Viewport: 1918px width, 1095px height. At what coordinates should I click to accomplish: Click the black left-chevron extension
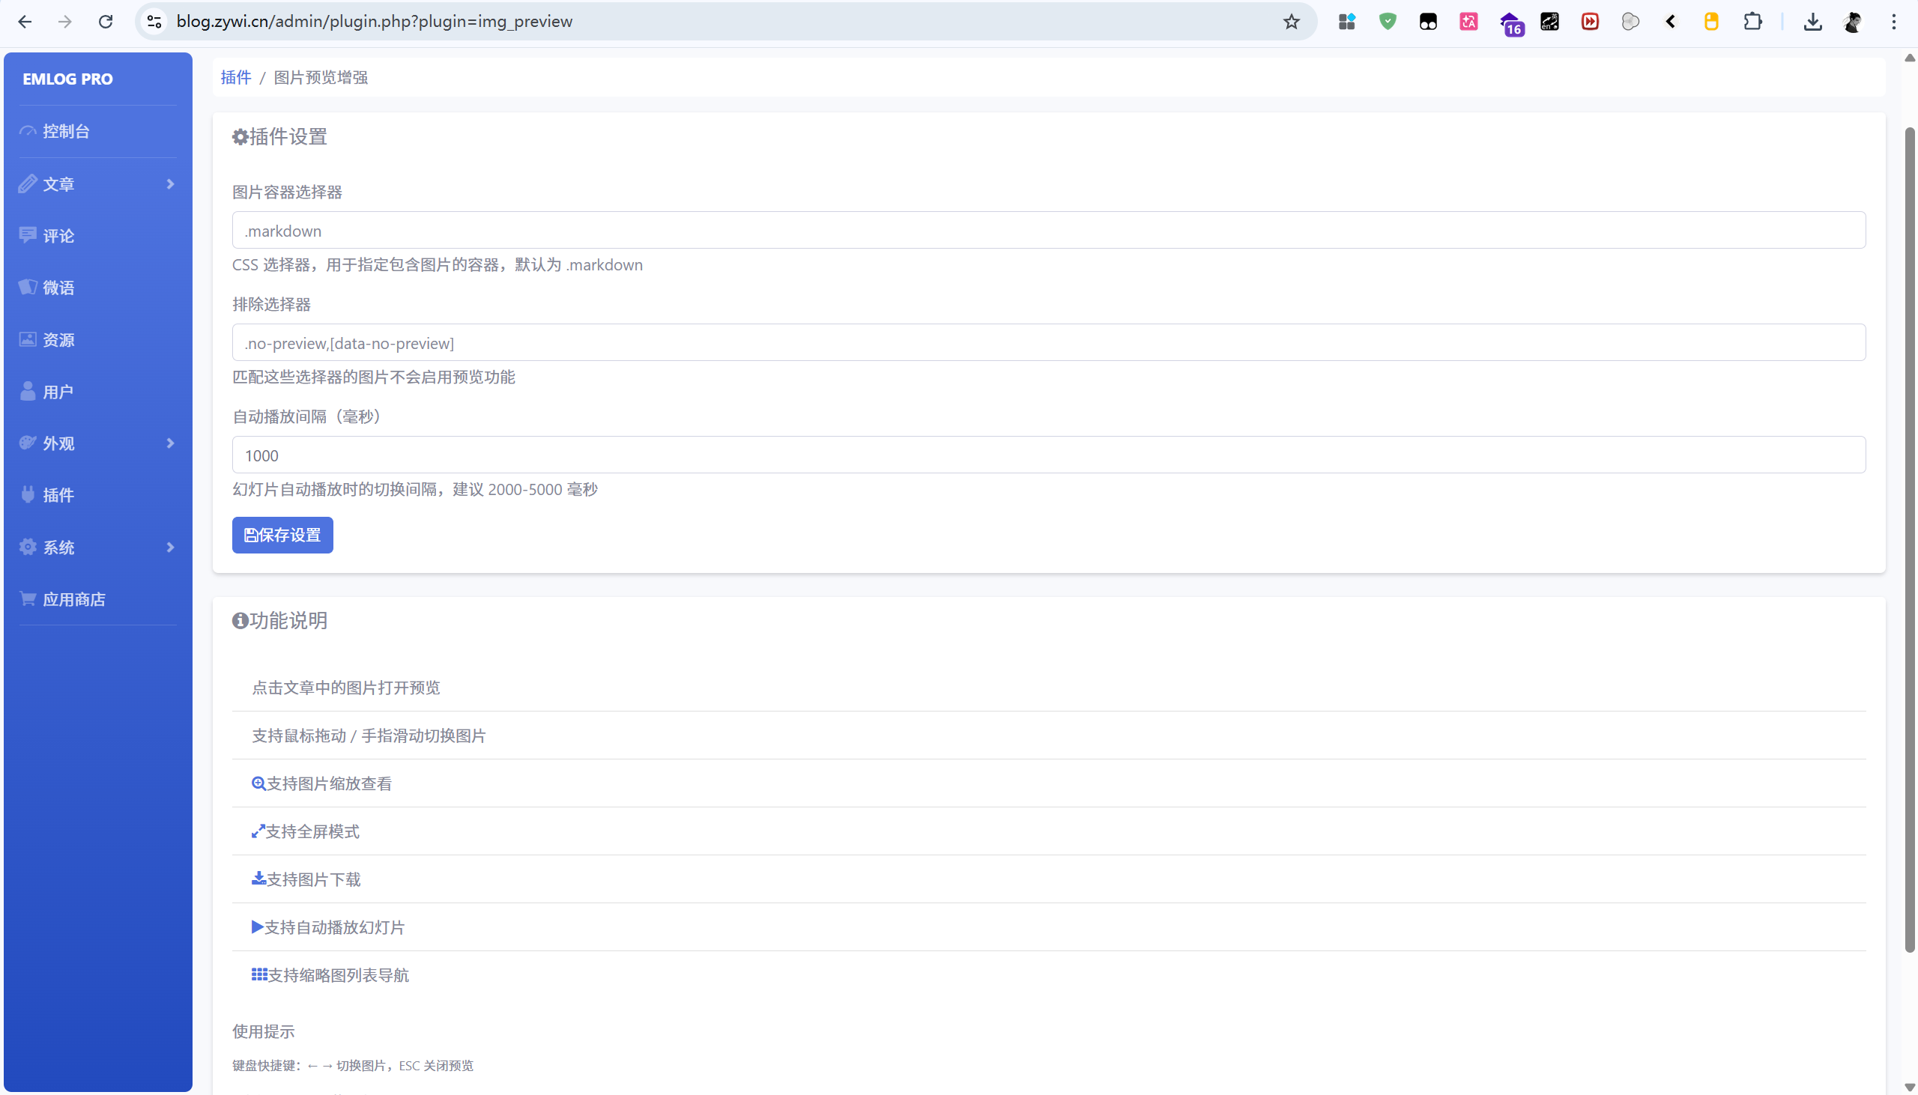click(1671, 22)
